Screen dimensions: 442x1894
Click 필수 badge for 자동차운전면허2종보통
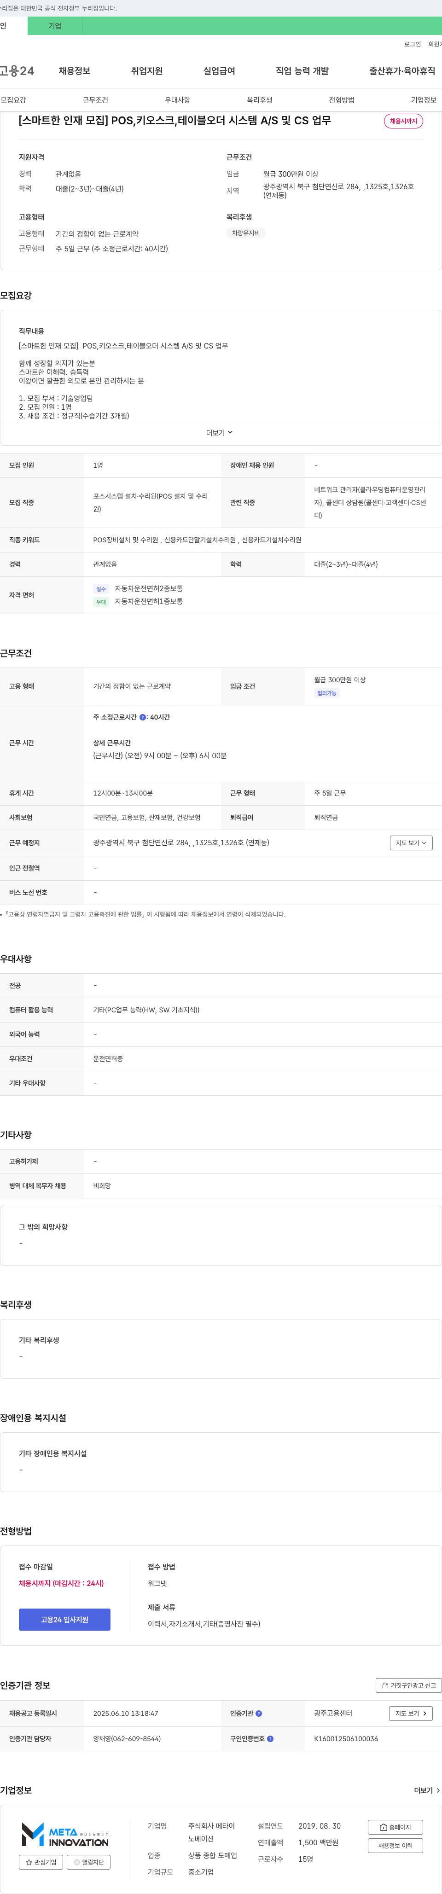click(101, 589)
